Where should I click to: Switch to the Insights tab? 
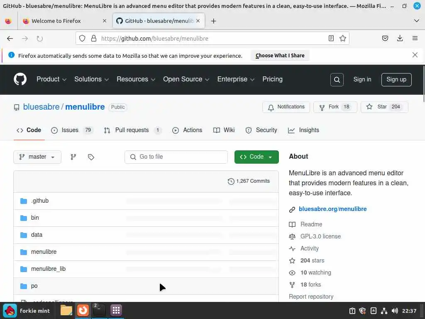tap(303, 130)
